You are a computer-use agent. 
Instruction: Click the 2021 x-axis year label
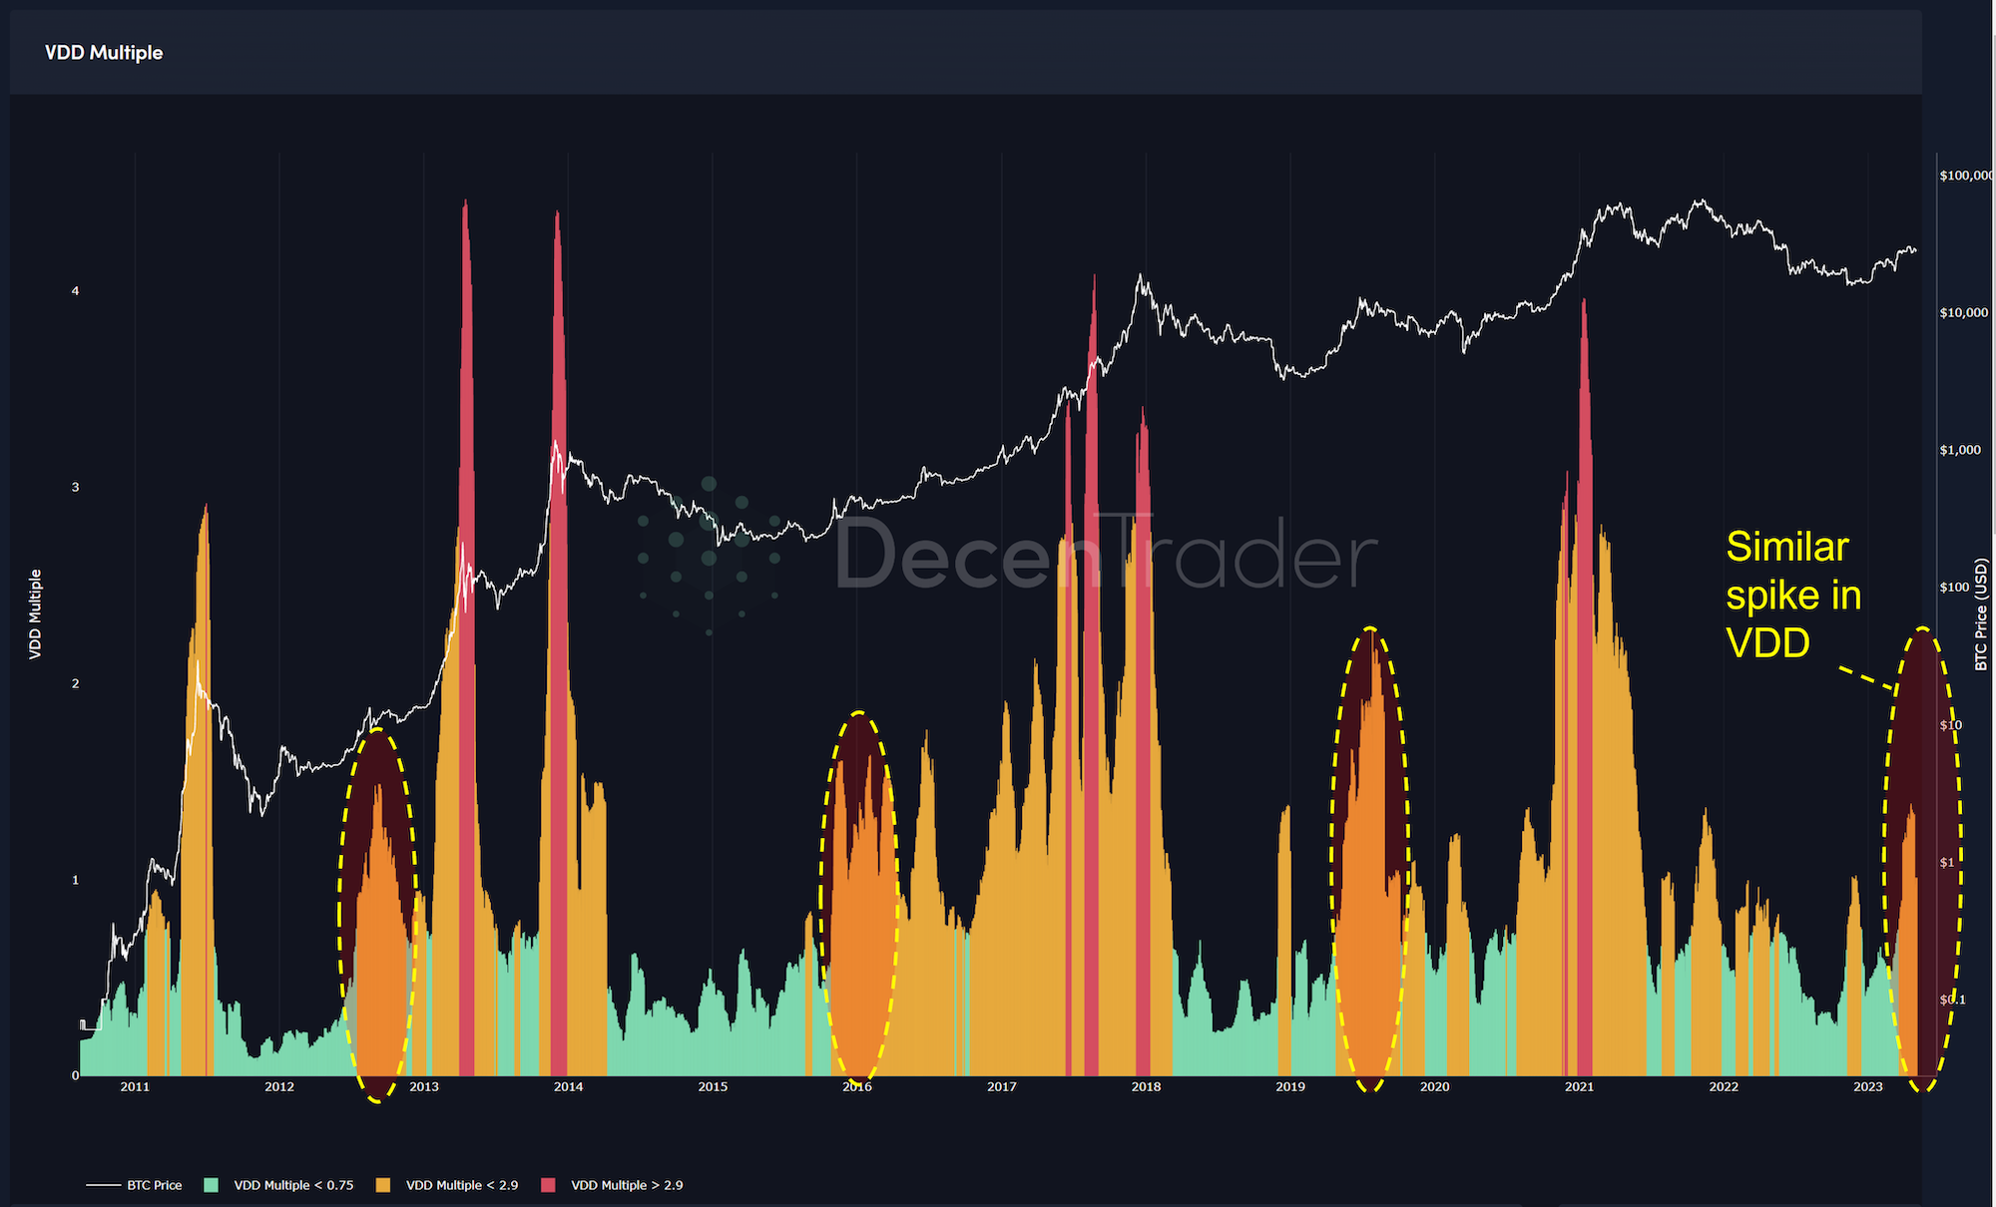point(1579,1086)
